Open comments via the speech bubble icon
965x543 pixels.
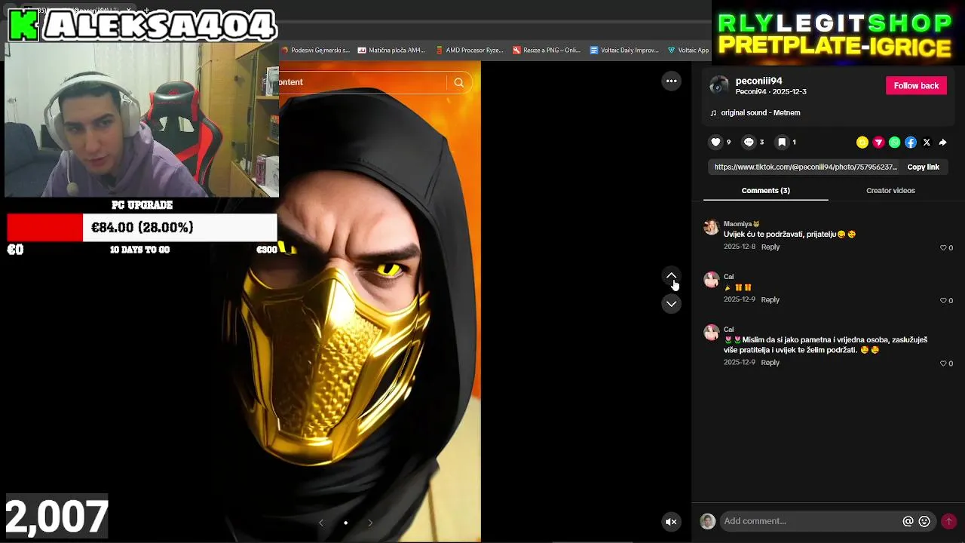click(749, 142)
